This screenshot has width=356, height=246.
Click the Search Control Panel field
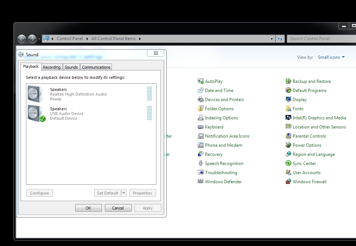coord(322,39)
